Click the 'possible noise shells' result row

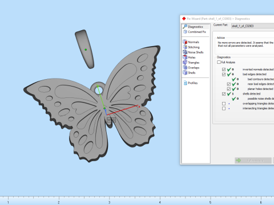[x=253, y=99]
